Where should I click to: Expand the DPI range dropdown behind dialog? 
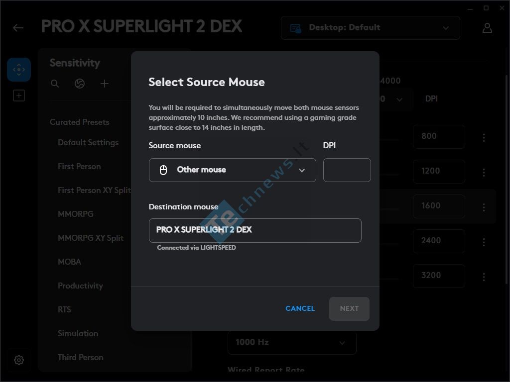tap(399, 99)
